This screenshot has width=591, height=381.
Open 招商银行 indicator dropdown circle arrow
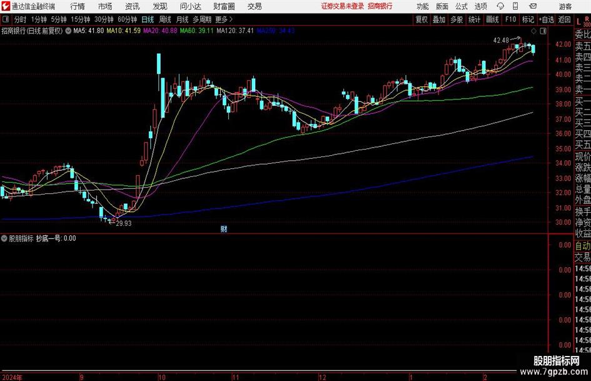coord(68,31)
